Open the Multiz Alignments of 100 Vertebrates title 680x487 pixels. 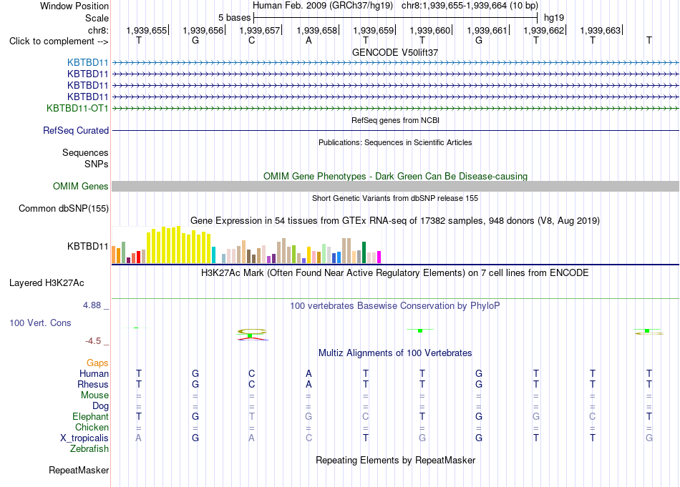[395, 353]
